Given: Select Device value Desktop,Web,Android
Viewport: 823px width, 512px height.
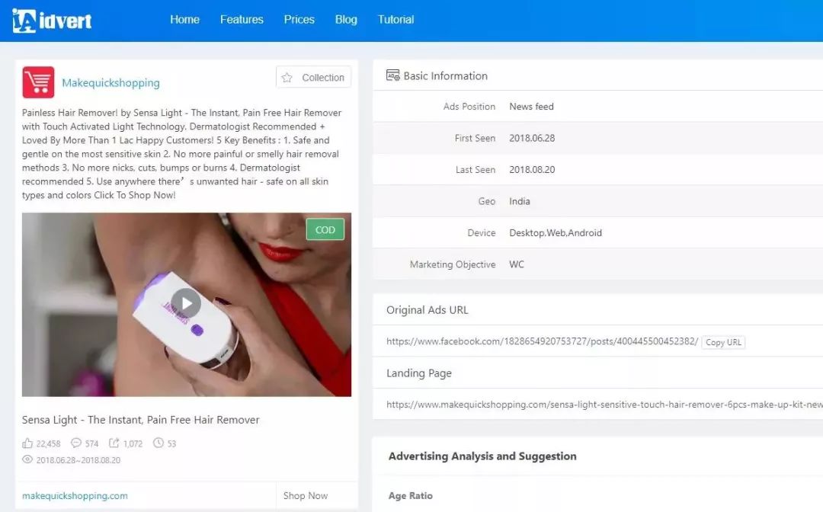Looking at the screenshot, I should point(556,232).
